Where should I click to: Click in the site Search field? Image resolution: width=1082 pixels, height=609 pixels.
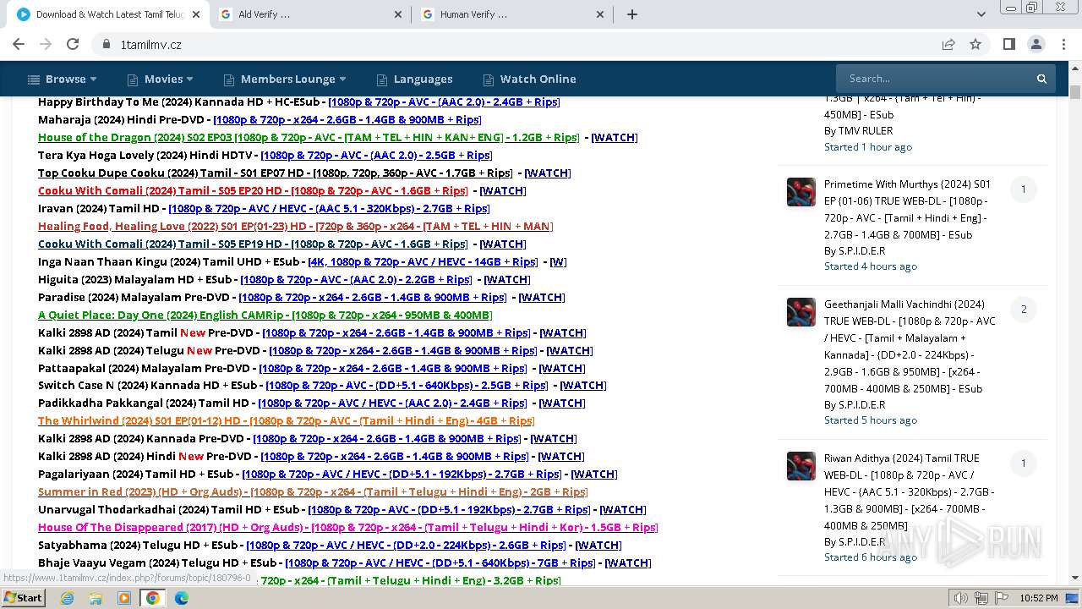[x=934, y=79]
